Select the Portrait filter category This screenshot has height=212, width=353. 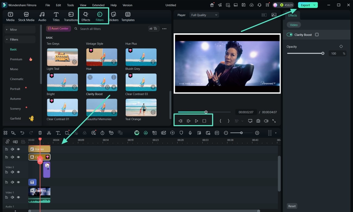(15, 89)
